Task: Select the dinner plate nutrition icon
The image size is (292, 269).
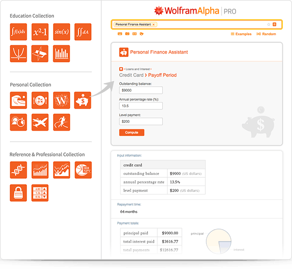Action: (x=40, y=100)
